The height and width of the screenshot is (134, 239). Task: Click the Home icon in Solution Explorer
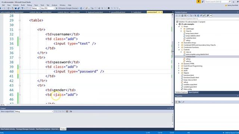(x=182, y=16)
